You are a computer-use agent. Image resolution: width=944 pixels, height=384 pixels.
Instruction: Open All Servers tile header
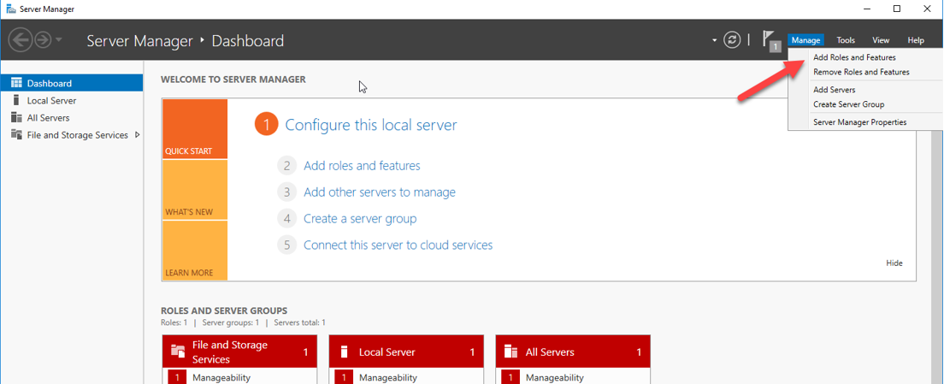[x=573, y=352]
